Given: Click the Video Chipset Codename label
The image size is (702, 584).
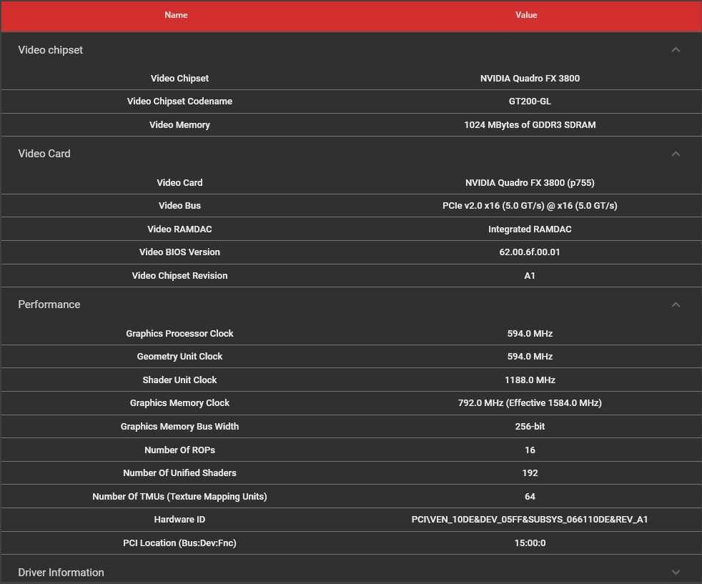Looking at the screenshot, I should point(179,101).
